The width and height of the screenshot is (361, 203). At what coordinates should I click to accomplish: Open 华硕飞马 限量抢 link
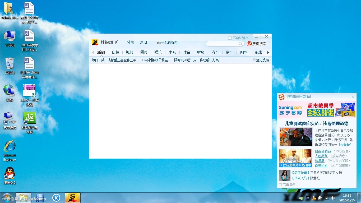pos(306,178)
